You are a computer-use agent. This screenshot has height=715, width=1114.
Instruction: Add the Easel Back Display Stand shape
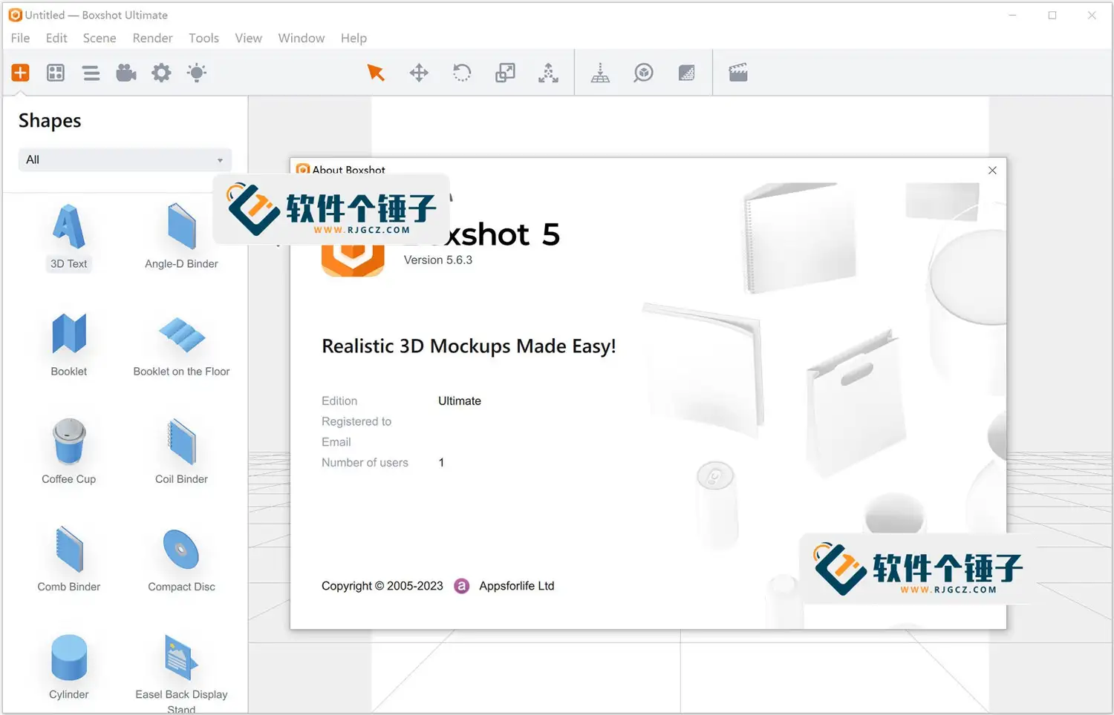point(181,673)
